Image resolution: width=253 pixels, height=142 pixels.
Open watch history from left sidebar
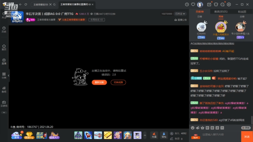(4, 30)
